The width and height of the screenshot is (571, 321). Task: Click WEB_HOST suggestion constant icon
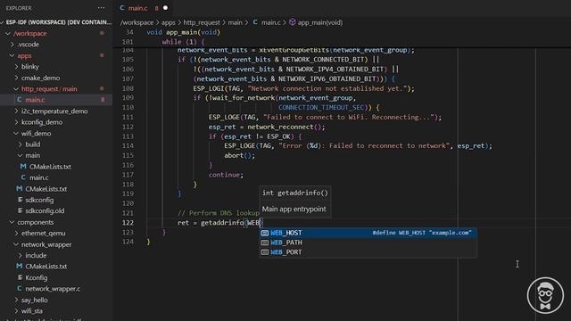[265, 233]
